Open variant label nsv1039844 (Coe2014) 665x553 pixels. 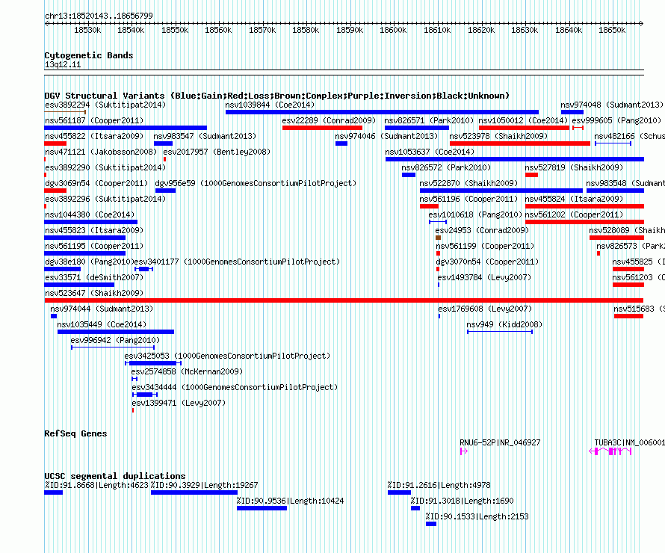270,105
